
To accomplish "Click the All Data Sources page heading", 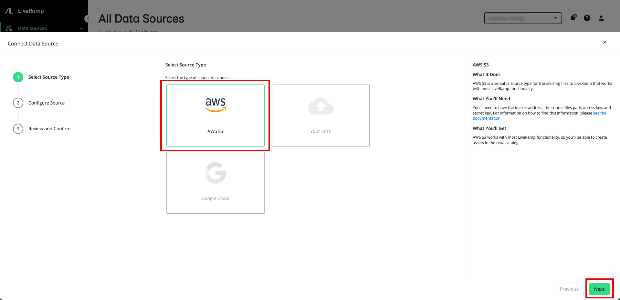I will (141, 19).
